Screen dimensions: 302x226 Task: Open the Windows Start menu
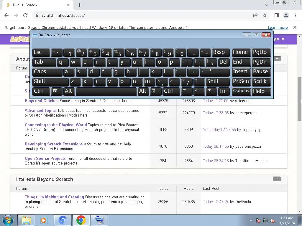[8, 220]
